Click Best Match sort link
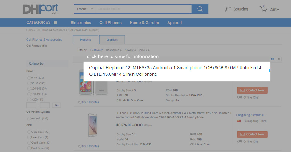The image size is (291, 152). pyautogui.click(x=97, y=50)
